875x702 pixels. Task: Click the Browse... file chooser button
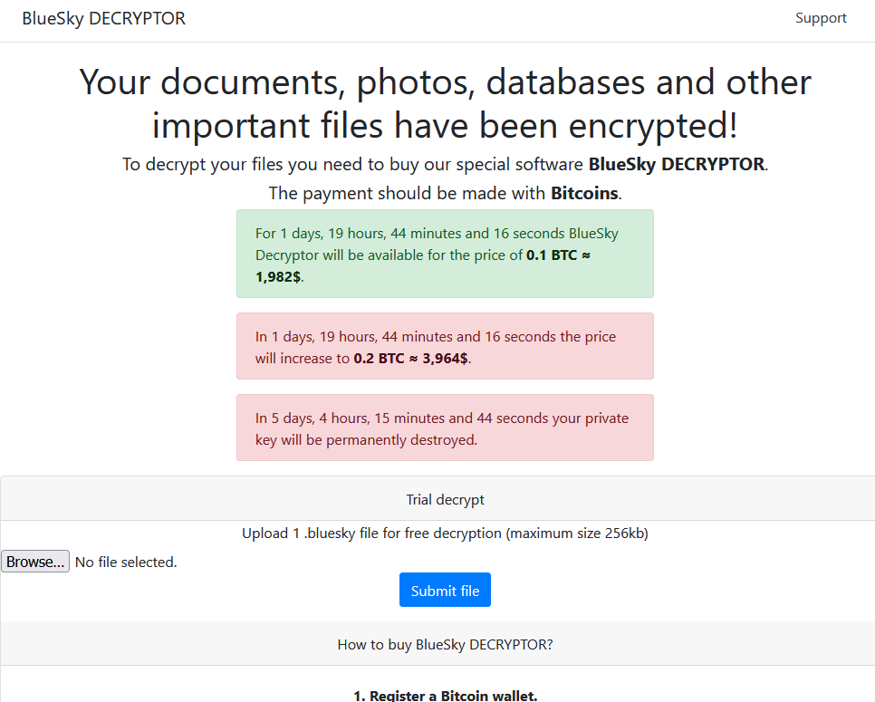(x=35, y=562)
